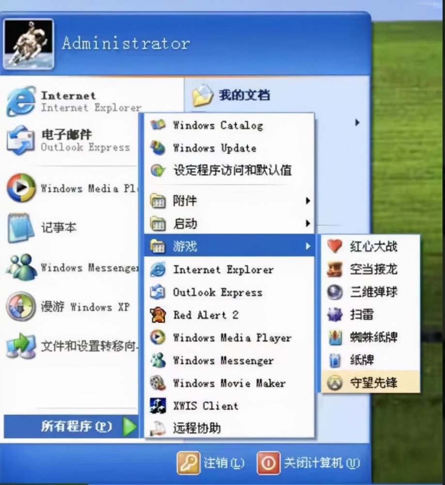Open 我的文档 folder icon
Image resolution: width=445 pixels, height=485 pixels.
[202, 95]
